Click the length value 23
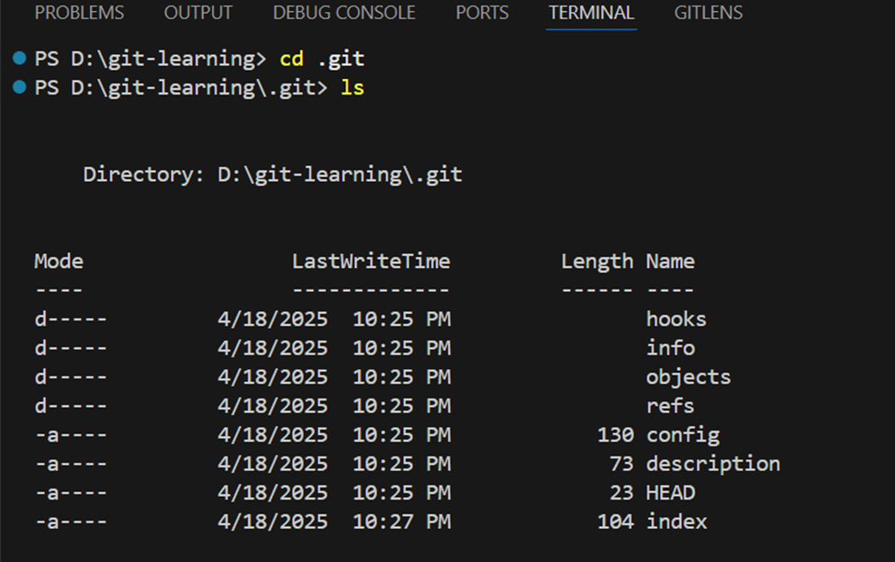This screenshot has width=895, height=562. click(x=621, y=492)
